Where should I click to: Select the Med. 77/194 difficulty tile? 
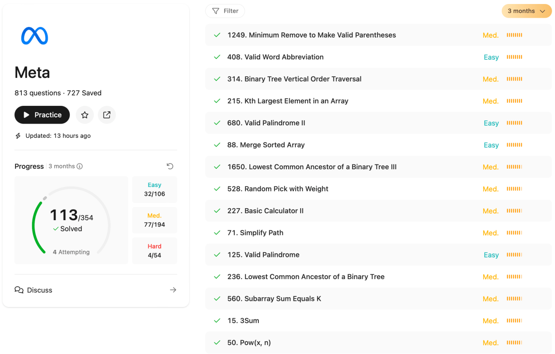pyautogui.click(x=155, y=220)
